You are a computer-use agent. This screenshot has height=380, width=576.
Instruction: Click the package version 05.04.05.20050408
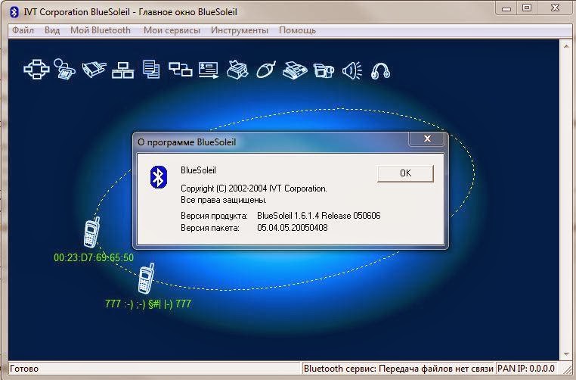coord(293,228)
